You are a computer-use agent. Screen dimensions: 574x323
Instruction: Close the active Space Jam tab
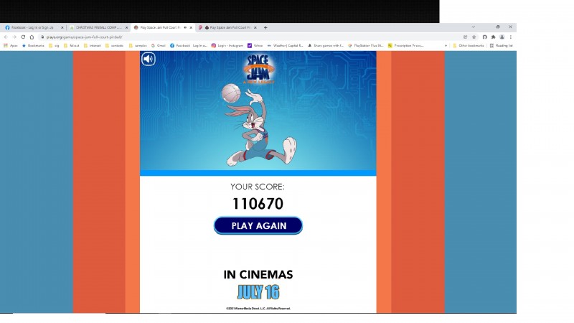(191, 27)
